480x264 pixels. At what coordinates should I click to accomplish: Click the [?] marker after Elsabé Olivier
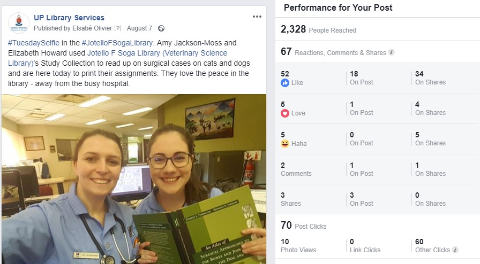point(117,28)
